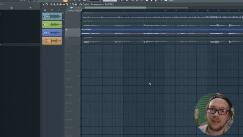
Task: Select the Draw pencil tool
Action: (51, 4)
